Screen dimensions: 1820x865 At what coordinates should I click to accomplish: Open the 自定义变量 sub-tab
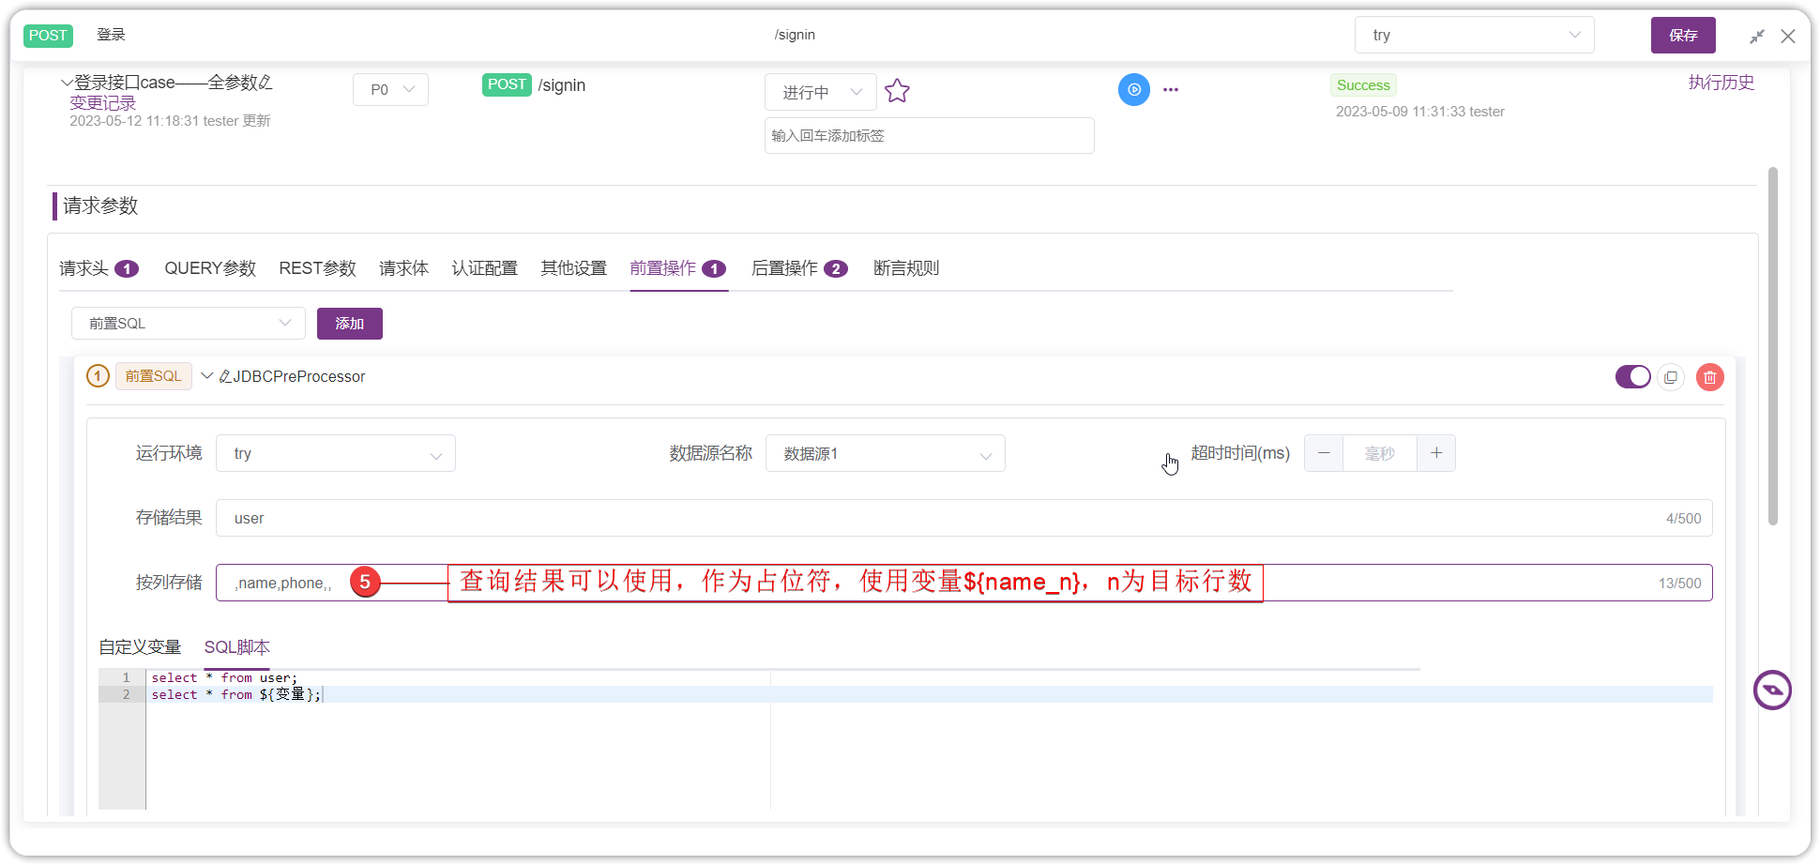click(x=140, y=647)
